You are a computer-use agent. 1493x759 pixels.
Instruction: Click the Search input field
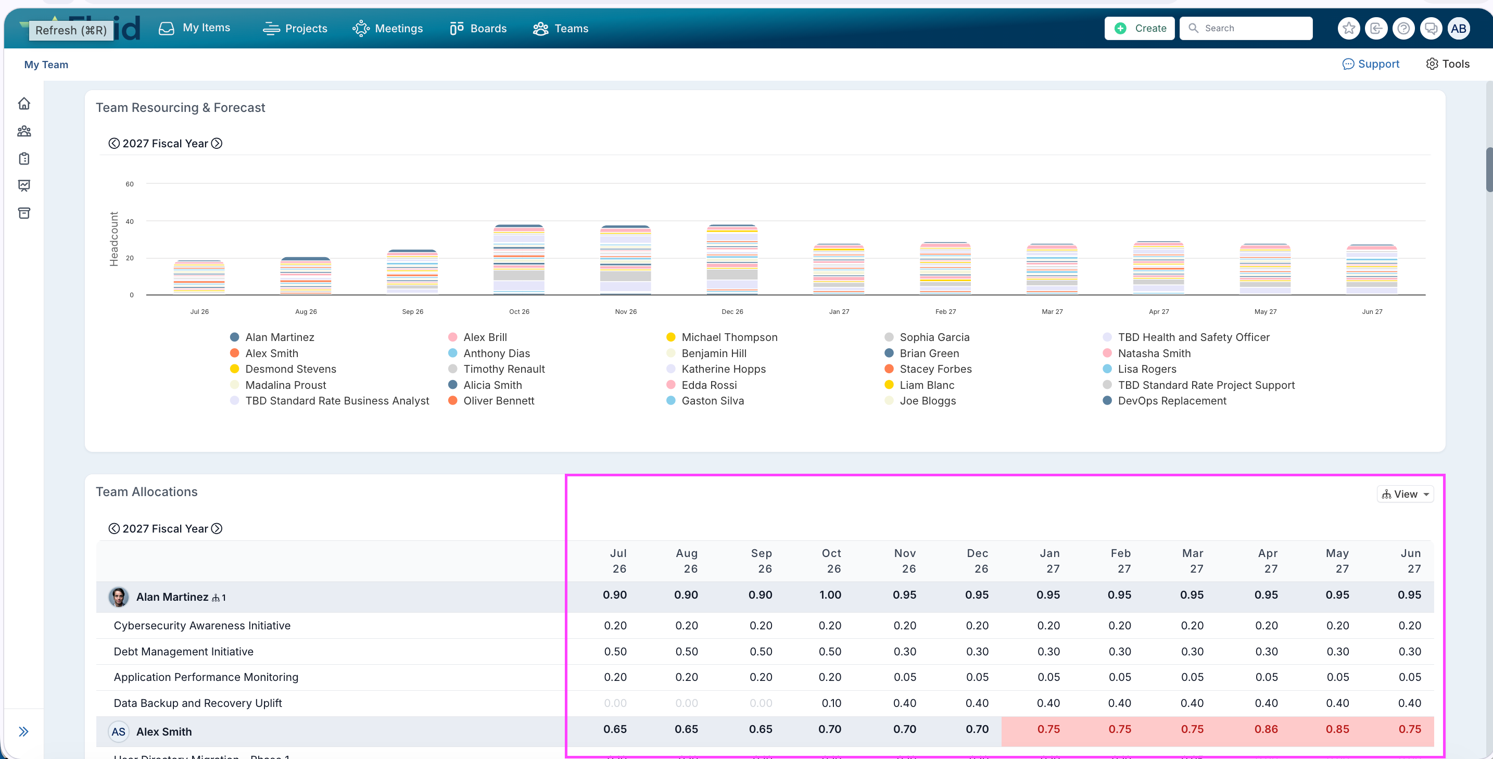[1246, 29]
